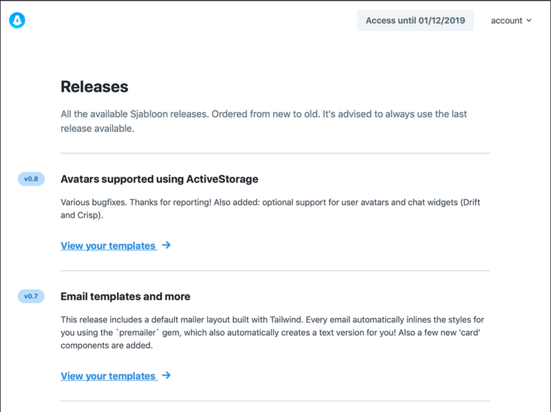Click the arrow icon in v0.7 release link

(166, 375)
